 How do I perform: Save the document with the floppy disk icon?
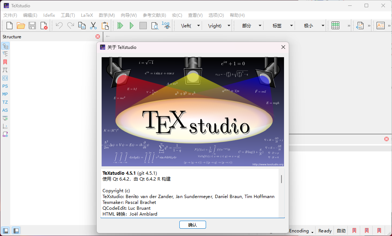(x=32, y=26)
